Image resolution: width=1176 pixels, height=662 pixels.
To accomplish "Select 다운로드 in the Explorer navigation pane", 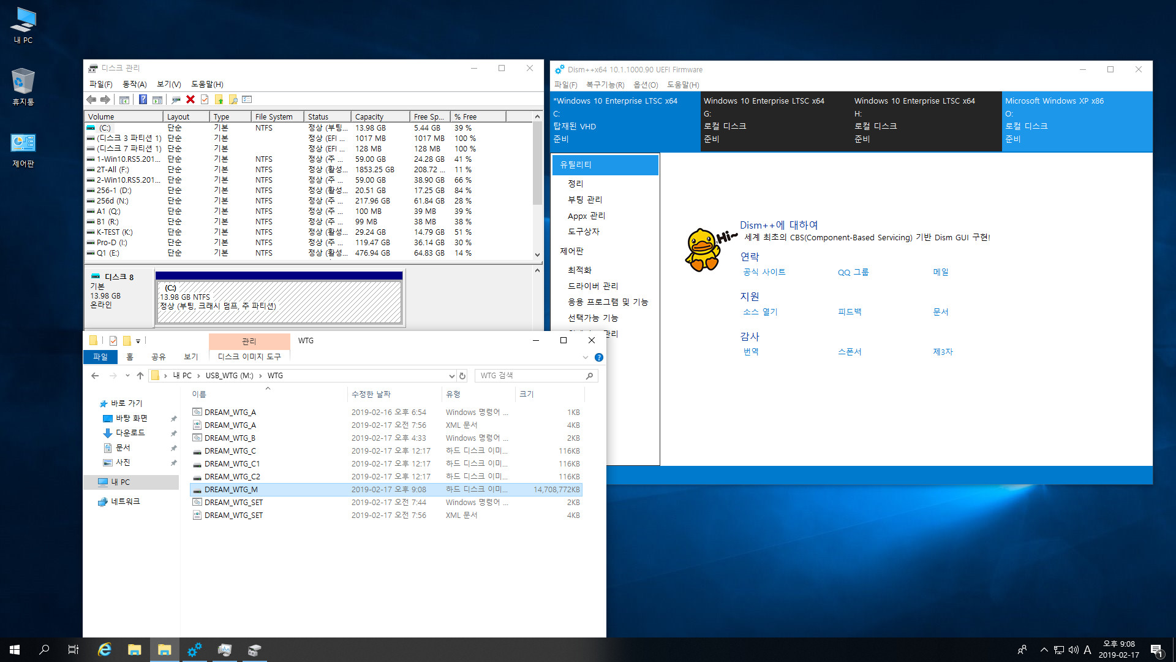I will click(x=130, y=433).
